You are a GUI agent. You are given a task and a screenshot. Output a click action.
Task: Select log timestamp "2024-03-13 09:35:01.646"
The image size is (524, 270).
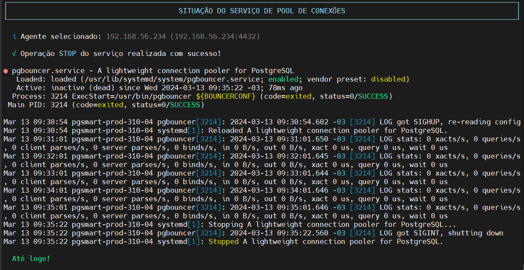[x=279, y=207]
